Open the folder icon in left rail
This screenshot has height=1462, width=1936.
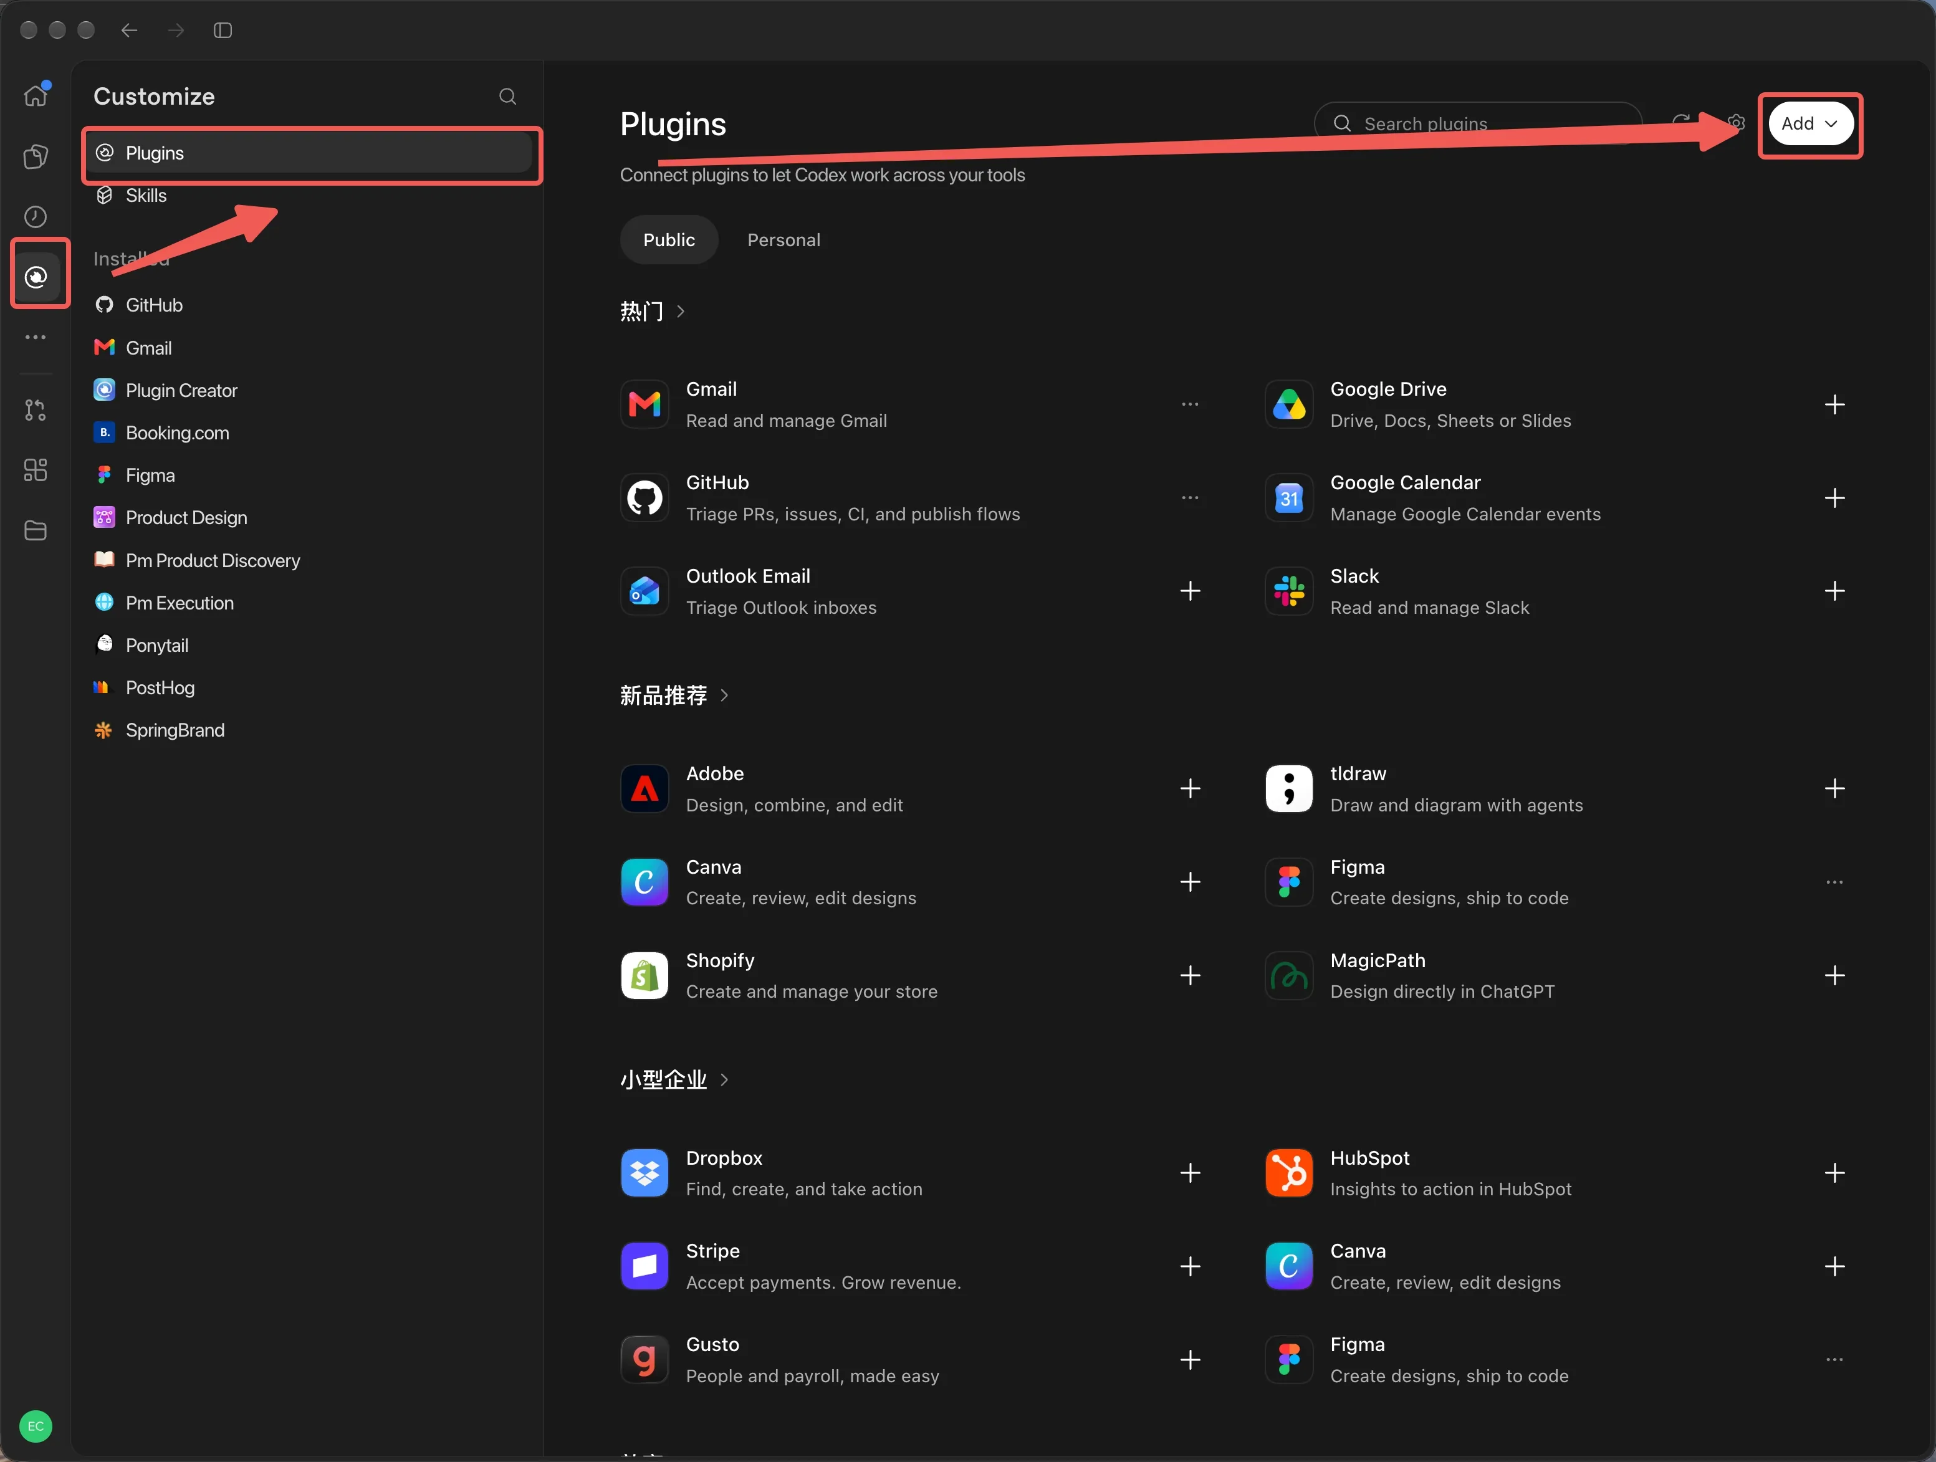(36, 530)
